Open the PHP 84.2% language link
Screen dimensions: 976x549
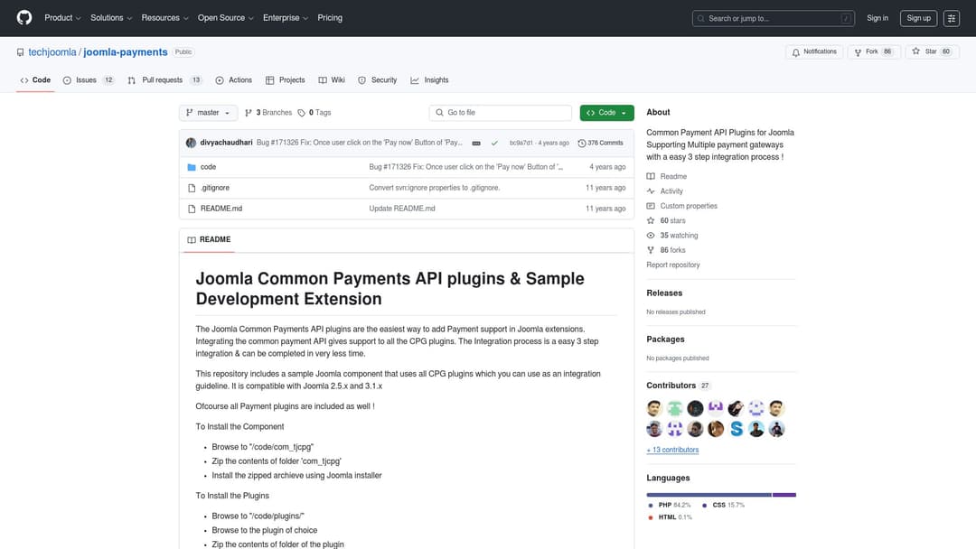[670, 505]
